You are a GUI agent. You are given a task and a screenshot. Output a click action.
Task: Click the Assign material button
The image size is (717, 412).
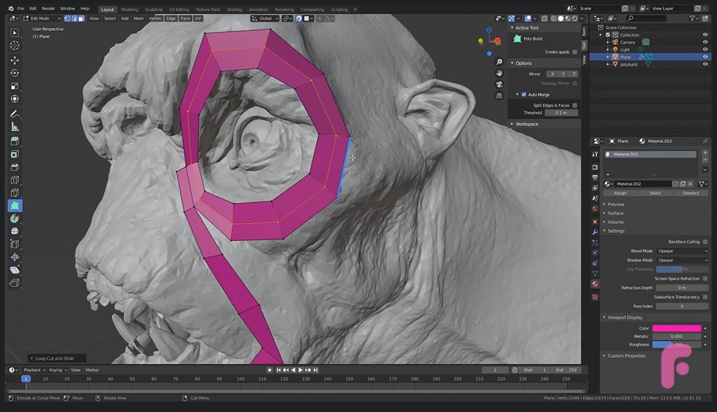pos(620,193)
